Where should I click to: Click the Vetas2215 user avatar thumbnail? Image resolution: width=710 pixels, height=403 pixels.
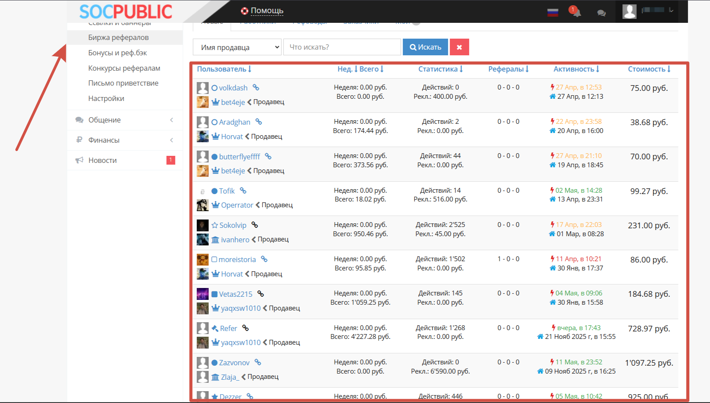203,294
